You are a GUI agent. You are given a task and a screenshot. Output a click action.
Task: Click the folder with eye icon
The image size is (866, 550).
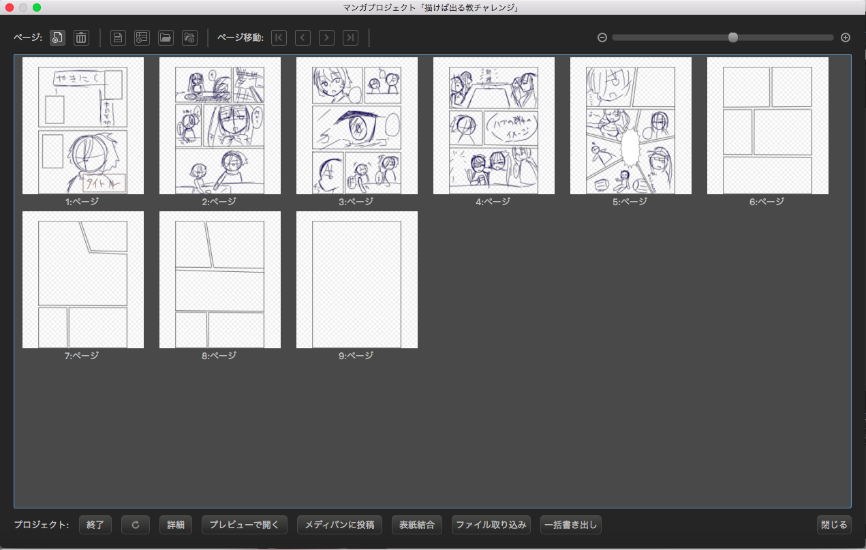(189, 38)
